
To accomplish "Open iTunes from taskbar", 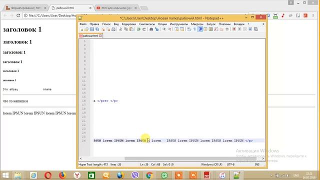I will (222, 175).
